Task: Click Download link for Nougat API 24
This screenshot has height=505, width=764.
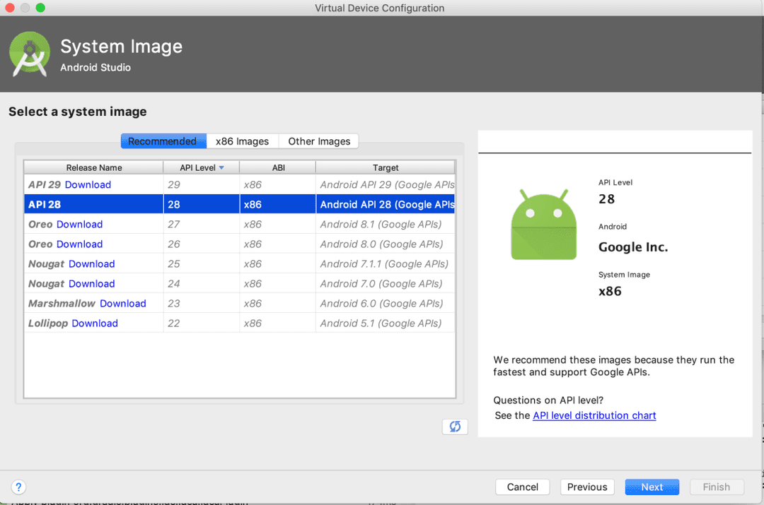Action: point(91,284)
